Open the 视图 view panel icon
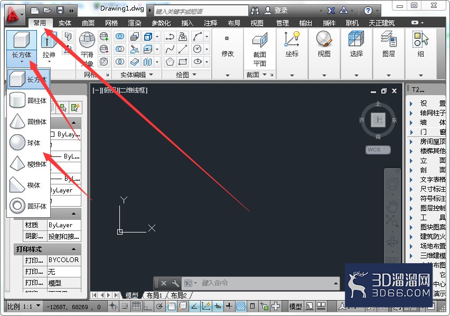 pos(324,44)
